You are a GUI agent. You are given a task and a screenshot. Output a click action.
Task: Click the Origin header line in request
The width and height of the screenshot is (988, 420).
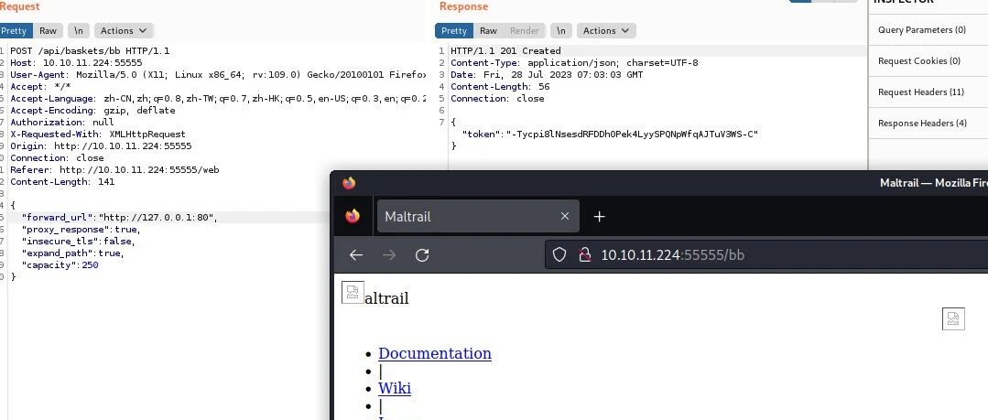point(101,146)
